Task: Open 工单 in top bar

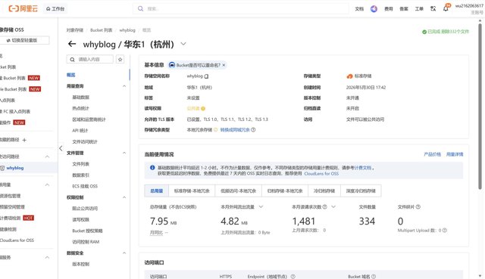Action: pyautogui.click(x=419, y=9)
